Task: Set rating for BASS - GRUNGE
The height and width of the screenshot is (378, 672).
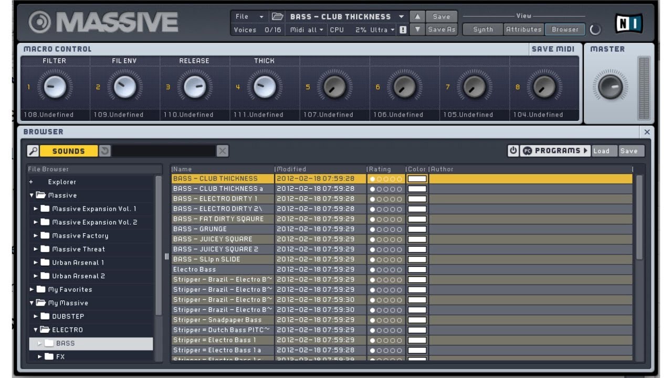Action: [386, 229]
